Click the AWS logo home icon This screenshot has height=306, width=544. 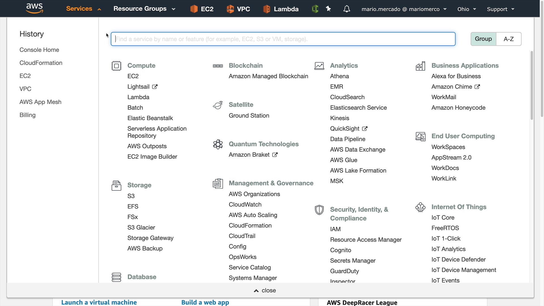coord(34,8)
